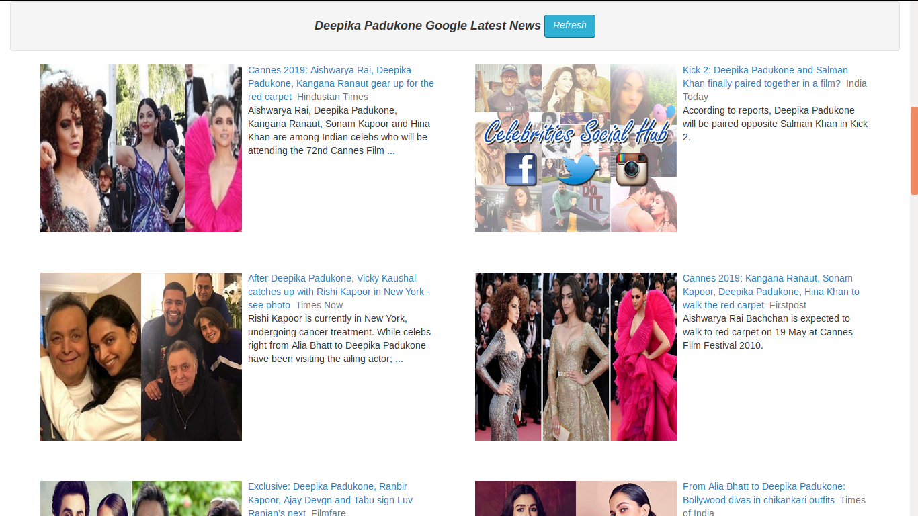Screen dimensions: 918x516
Task: Click the Times of India source label
Action: pyautogui.click(x=774, y=506)
